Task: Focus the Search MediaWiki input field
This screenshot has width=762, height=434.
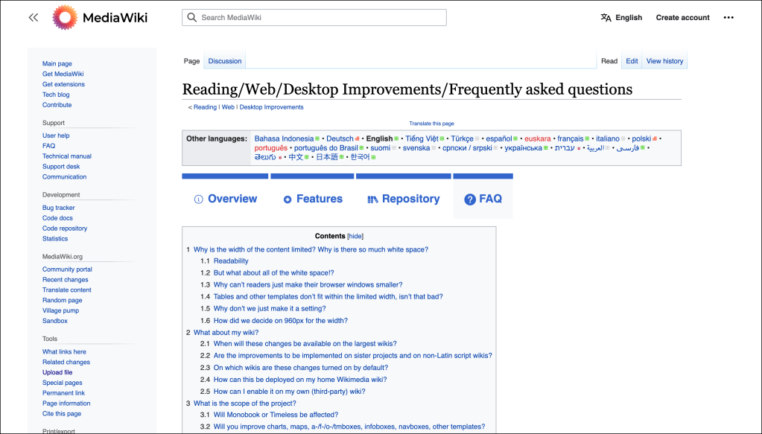Action: point(320,17)
